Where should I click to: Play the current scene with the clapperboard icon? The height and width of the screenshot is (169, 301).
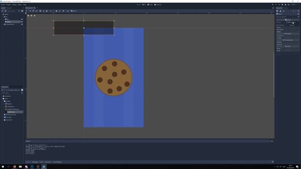pyautogui.click(x=282, y=5)
